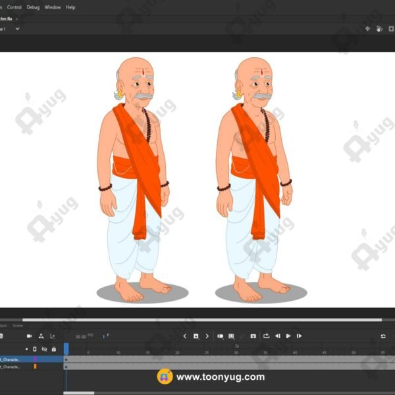395x395 pixels.
Task: Select the rotation hand tool icon
Action: pos(379,29)
